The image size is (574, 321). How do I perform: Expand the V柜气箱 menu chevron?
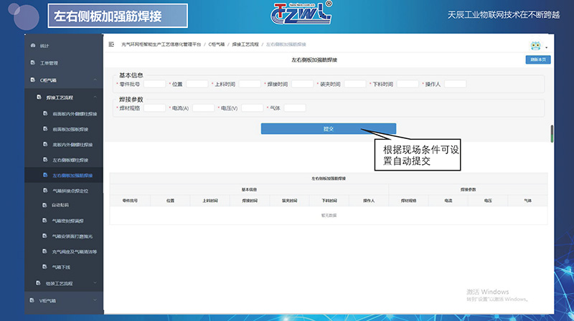coord(95,300)
